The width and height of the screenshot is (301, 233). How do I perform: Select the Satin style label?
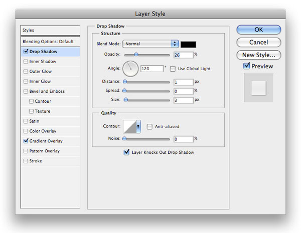coord(34,121)
